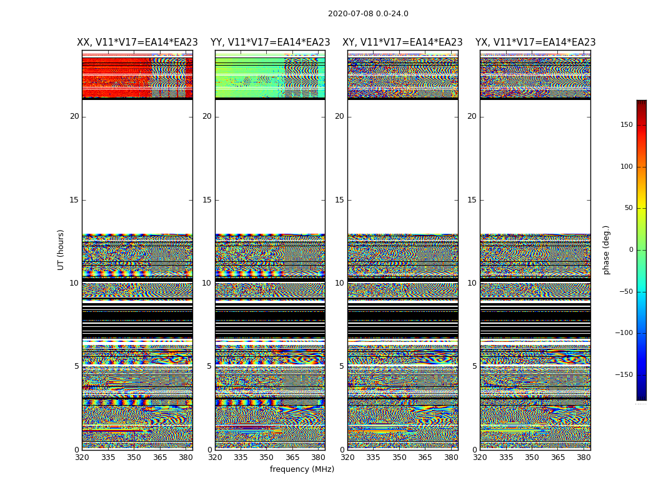656x500 pixels.
Task: Click the 'UT (hours)' y-axis label
Action: pos(61,250)
